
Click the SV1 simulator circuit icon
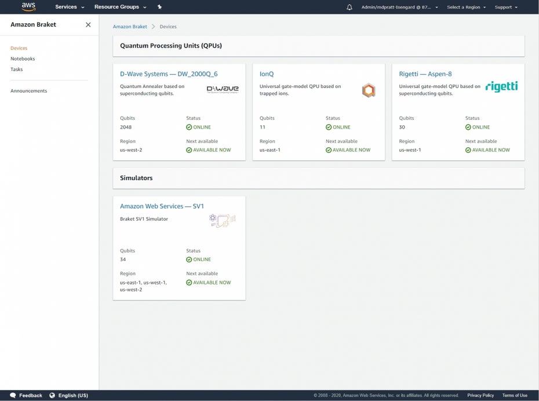click(x=223, y=220)
